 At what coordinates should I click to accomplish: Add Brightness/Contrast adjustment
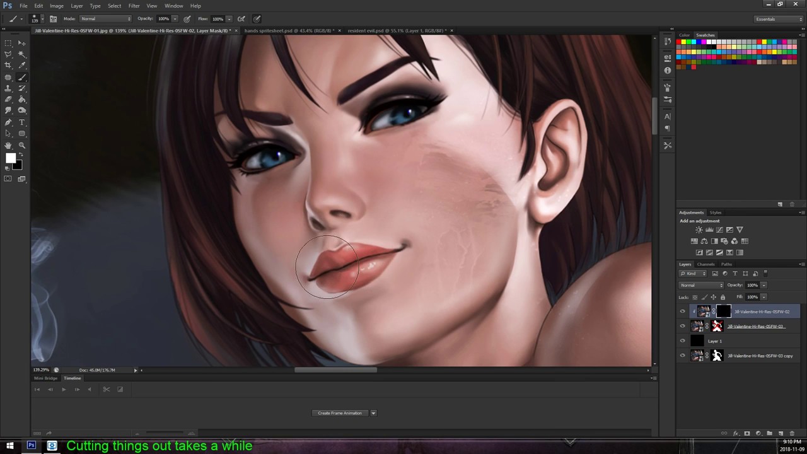point(699,230)
